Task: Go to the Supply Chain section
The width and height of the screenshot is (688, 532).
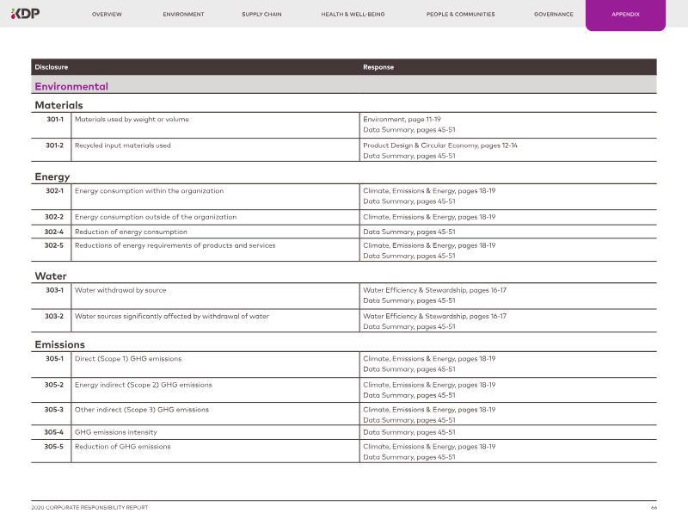Action: 262,15
